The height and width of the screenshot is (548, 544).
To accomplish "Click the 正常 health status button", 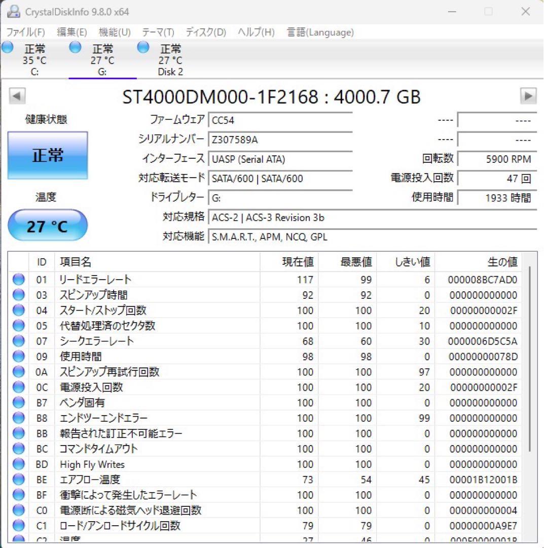I will click(x=48, y=155).
